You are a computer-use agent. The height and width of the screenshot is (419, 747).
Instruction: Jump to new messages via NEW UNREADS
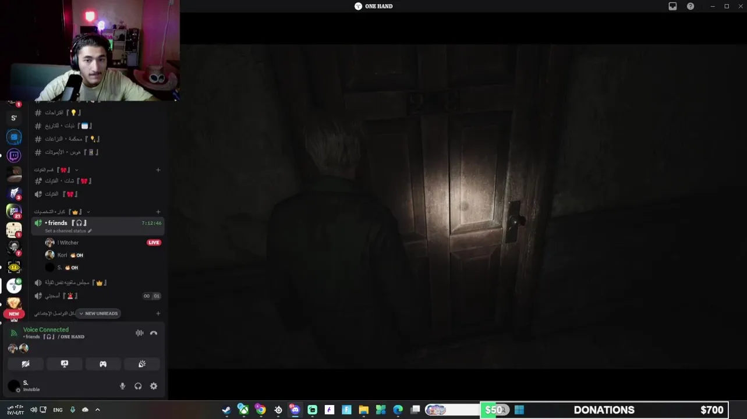(x=98, y=313)
